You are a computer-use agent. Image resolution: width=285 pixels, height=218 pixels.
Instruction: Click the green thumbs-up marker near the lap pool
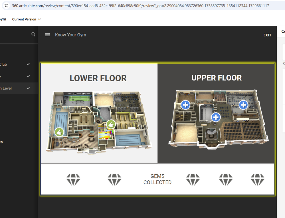tap(59, 132)
